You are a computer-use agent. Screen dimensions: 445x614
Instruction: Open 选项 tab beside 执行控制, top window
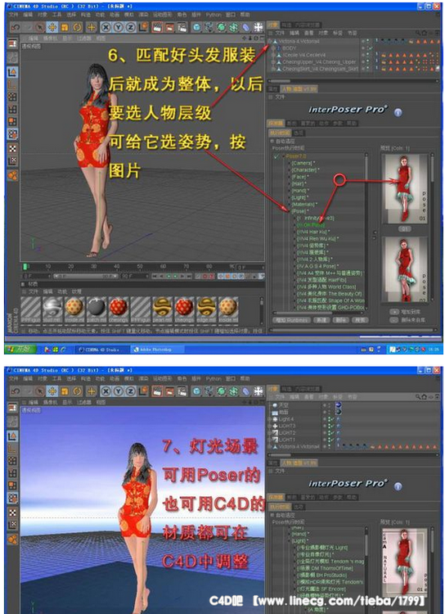pos(299,133)
